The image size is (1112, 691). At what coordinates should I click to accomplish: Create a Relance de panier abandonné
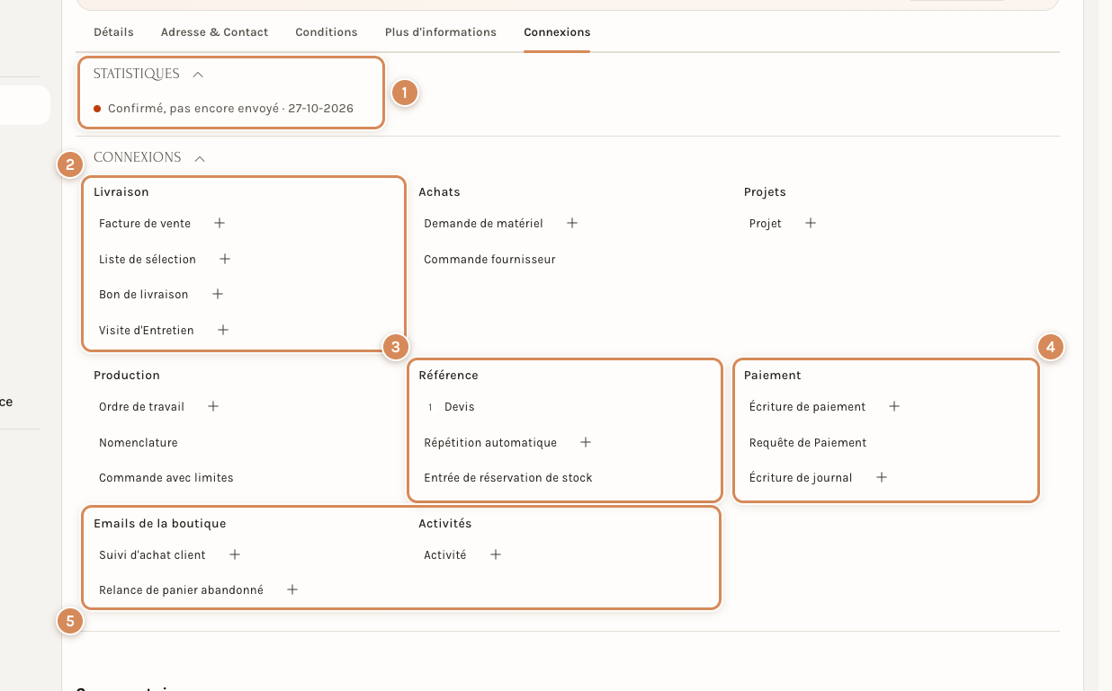click(292, 589)
